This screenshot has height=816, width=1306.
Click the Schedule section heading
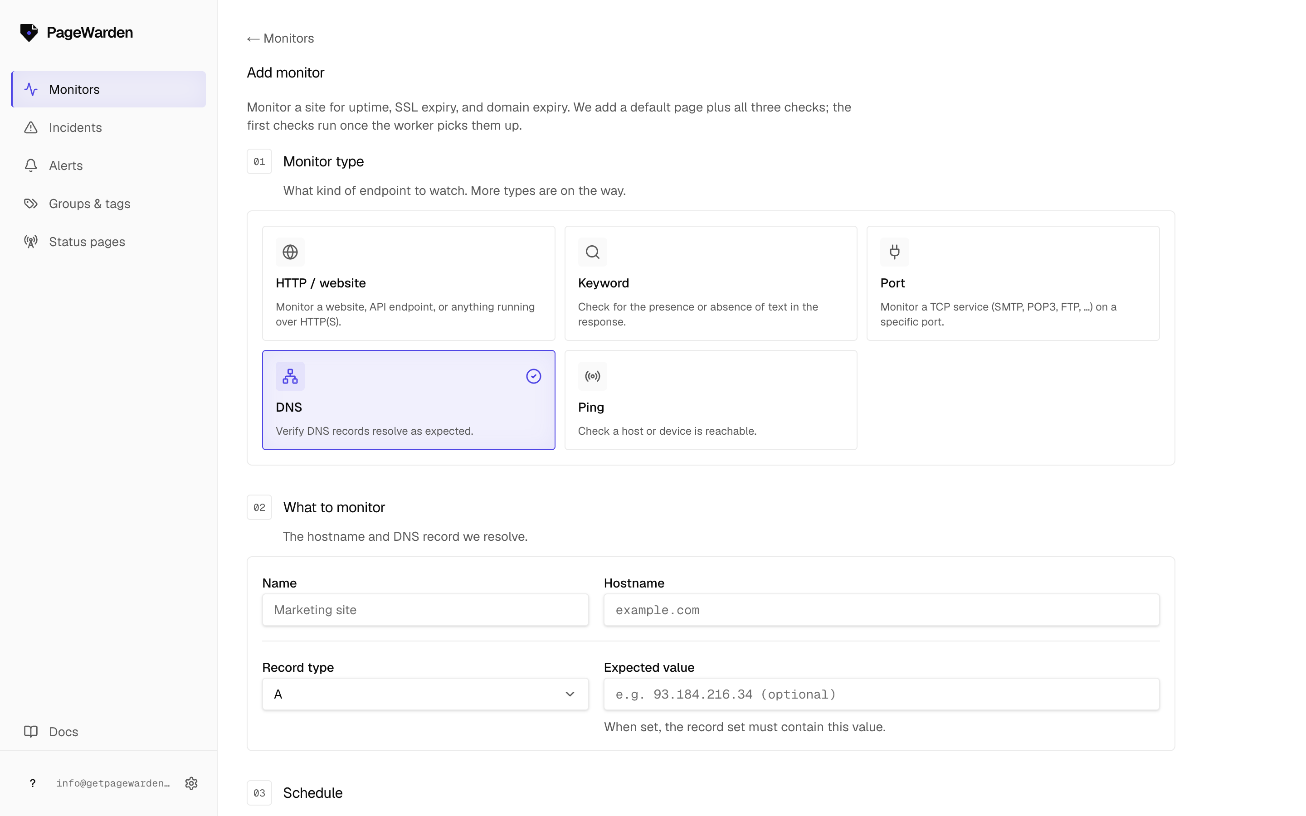point(313,793)
